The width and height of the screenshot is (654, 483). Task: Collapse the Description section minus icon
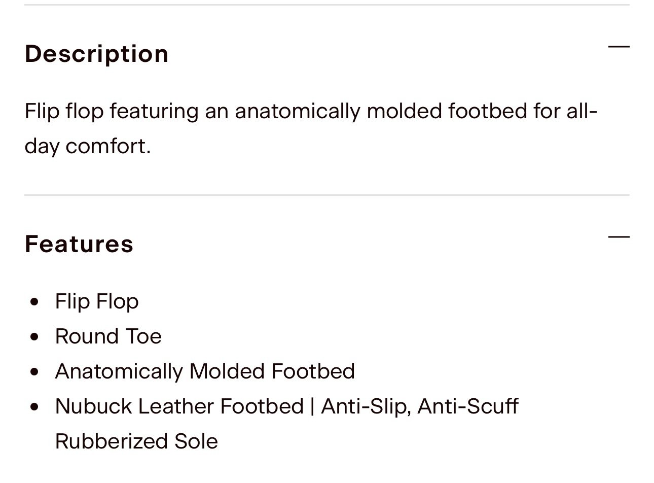click(619, 47)
